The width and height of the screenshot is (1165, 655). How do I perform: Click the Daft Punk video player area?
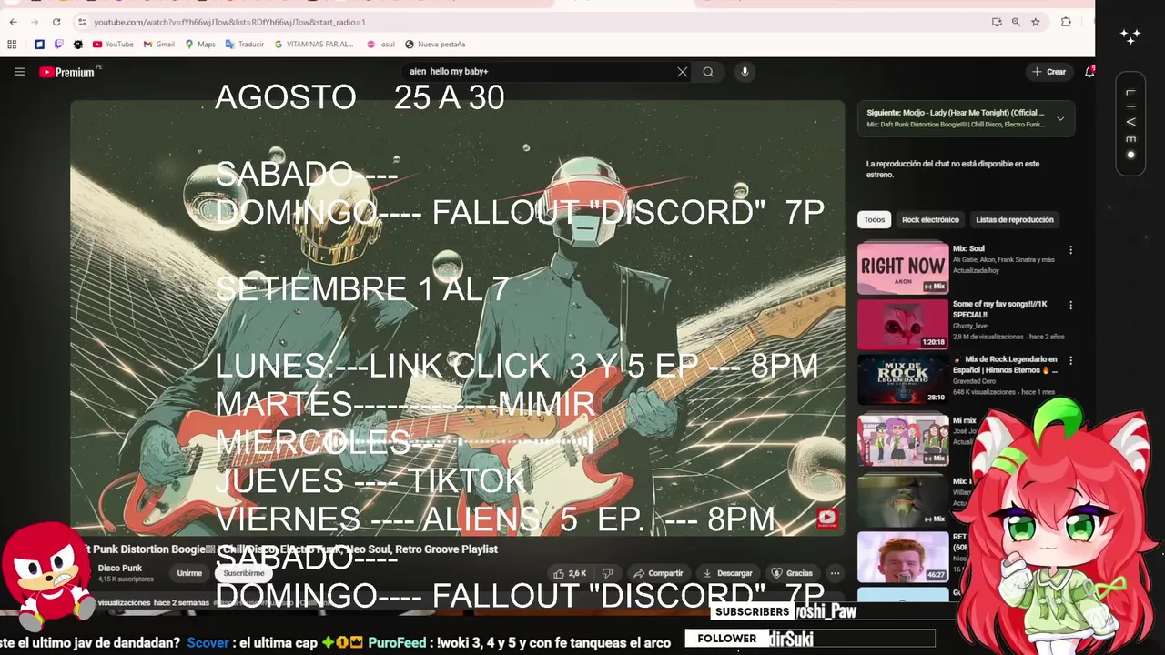[x=458, y=318]
